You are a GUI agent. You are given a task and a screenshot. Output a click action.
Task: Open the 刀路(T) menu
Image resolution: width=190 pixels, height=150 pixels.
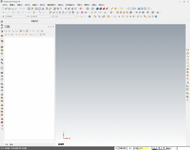tap(79, 5)
